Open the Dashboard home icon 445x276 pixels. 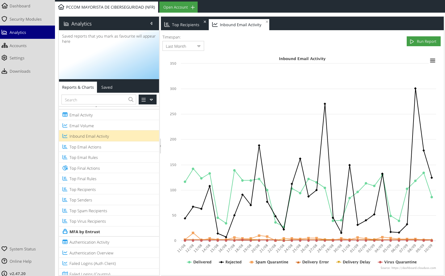coord(5,6)
